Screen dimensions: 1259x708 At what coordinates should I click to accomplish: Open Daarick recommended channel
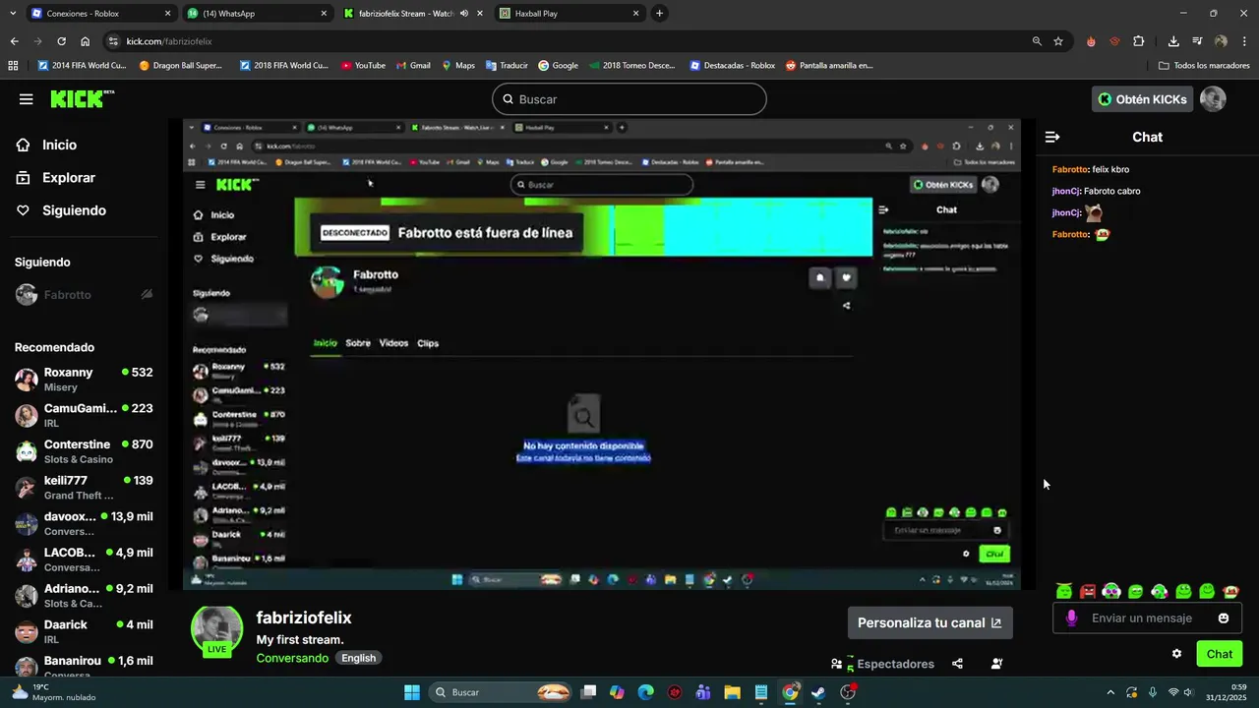click(x=84, y=631)
